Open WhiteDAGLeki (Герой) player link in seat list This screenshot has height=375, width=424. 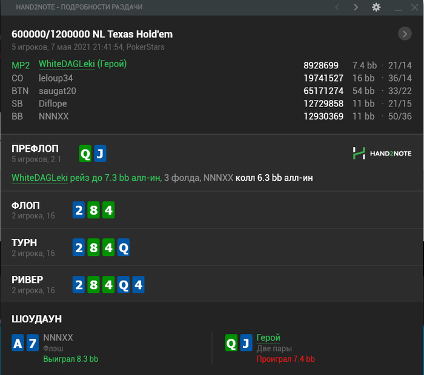82,64
